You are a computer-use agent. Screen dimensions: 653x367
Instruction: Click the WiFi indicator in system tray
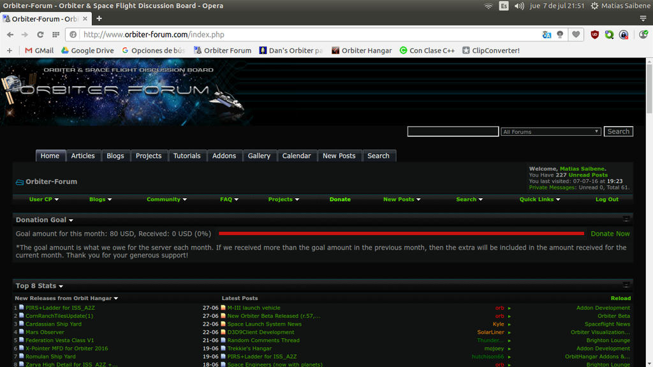click(488, 6)
